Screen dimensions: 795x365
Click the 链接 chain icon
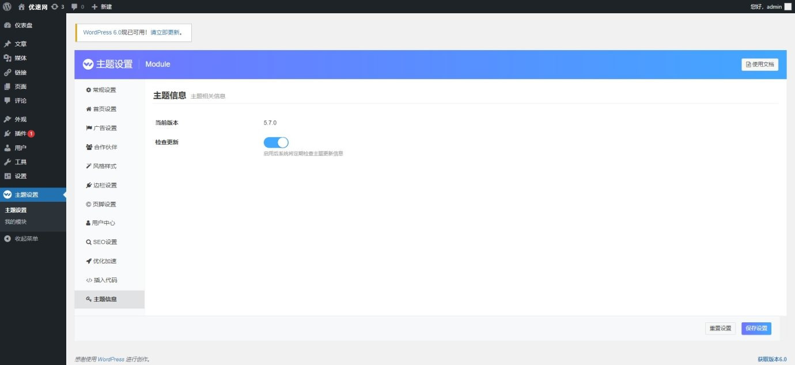pyautogui.click(x=7, y=73)
